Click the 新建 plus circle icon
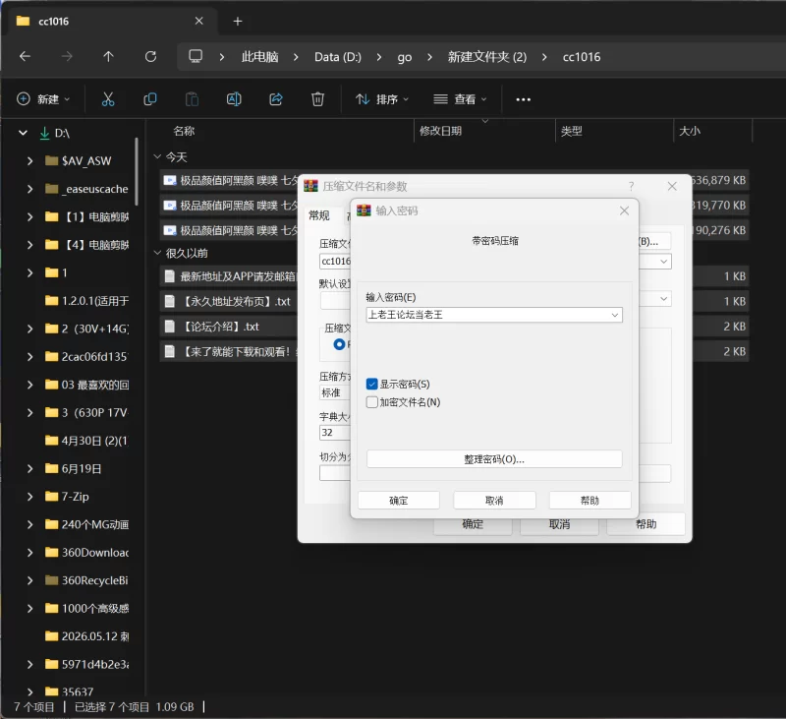The image size is (786, 719). tap(24, 98)
